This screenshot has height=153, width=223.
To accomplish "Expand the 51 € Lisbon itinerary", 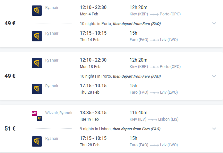I will [214, 129].
